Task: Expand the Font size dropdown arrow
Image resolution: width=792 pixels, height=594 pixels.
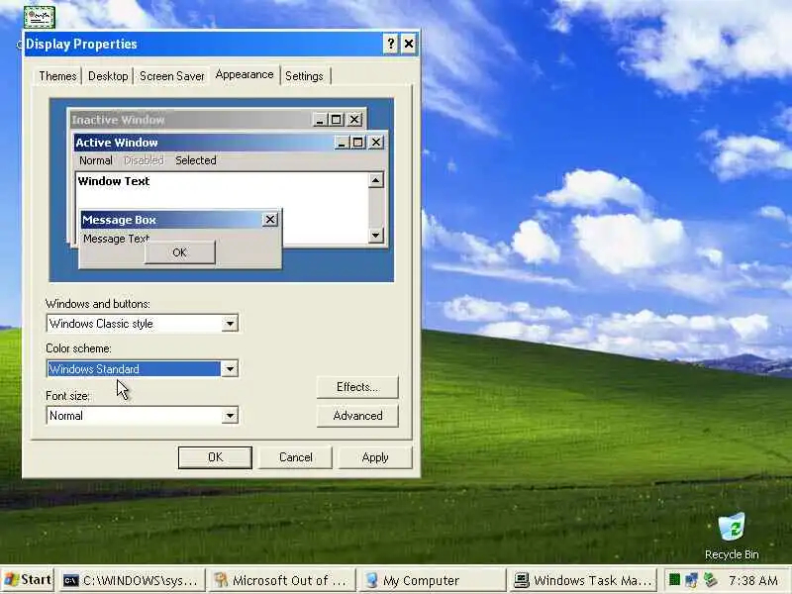Action: click(230, 415)
